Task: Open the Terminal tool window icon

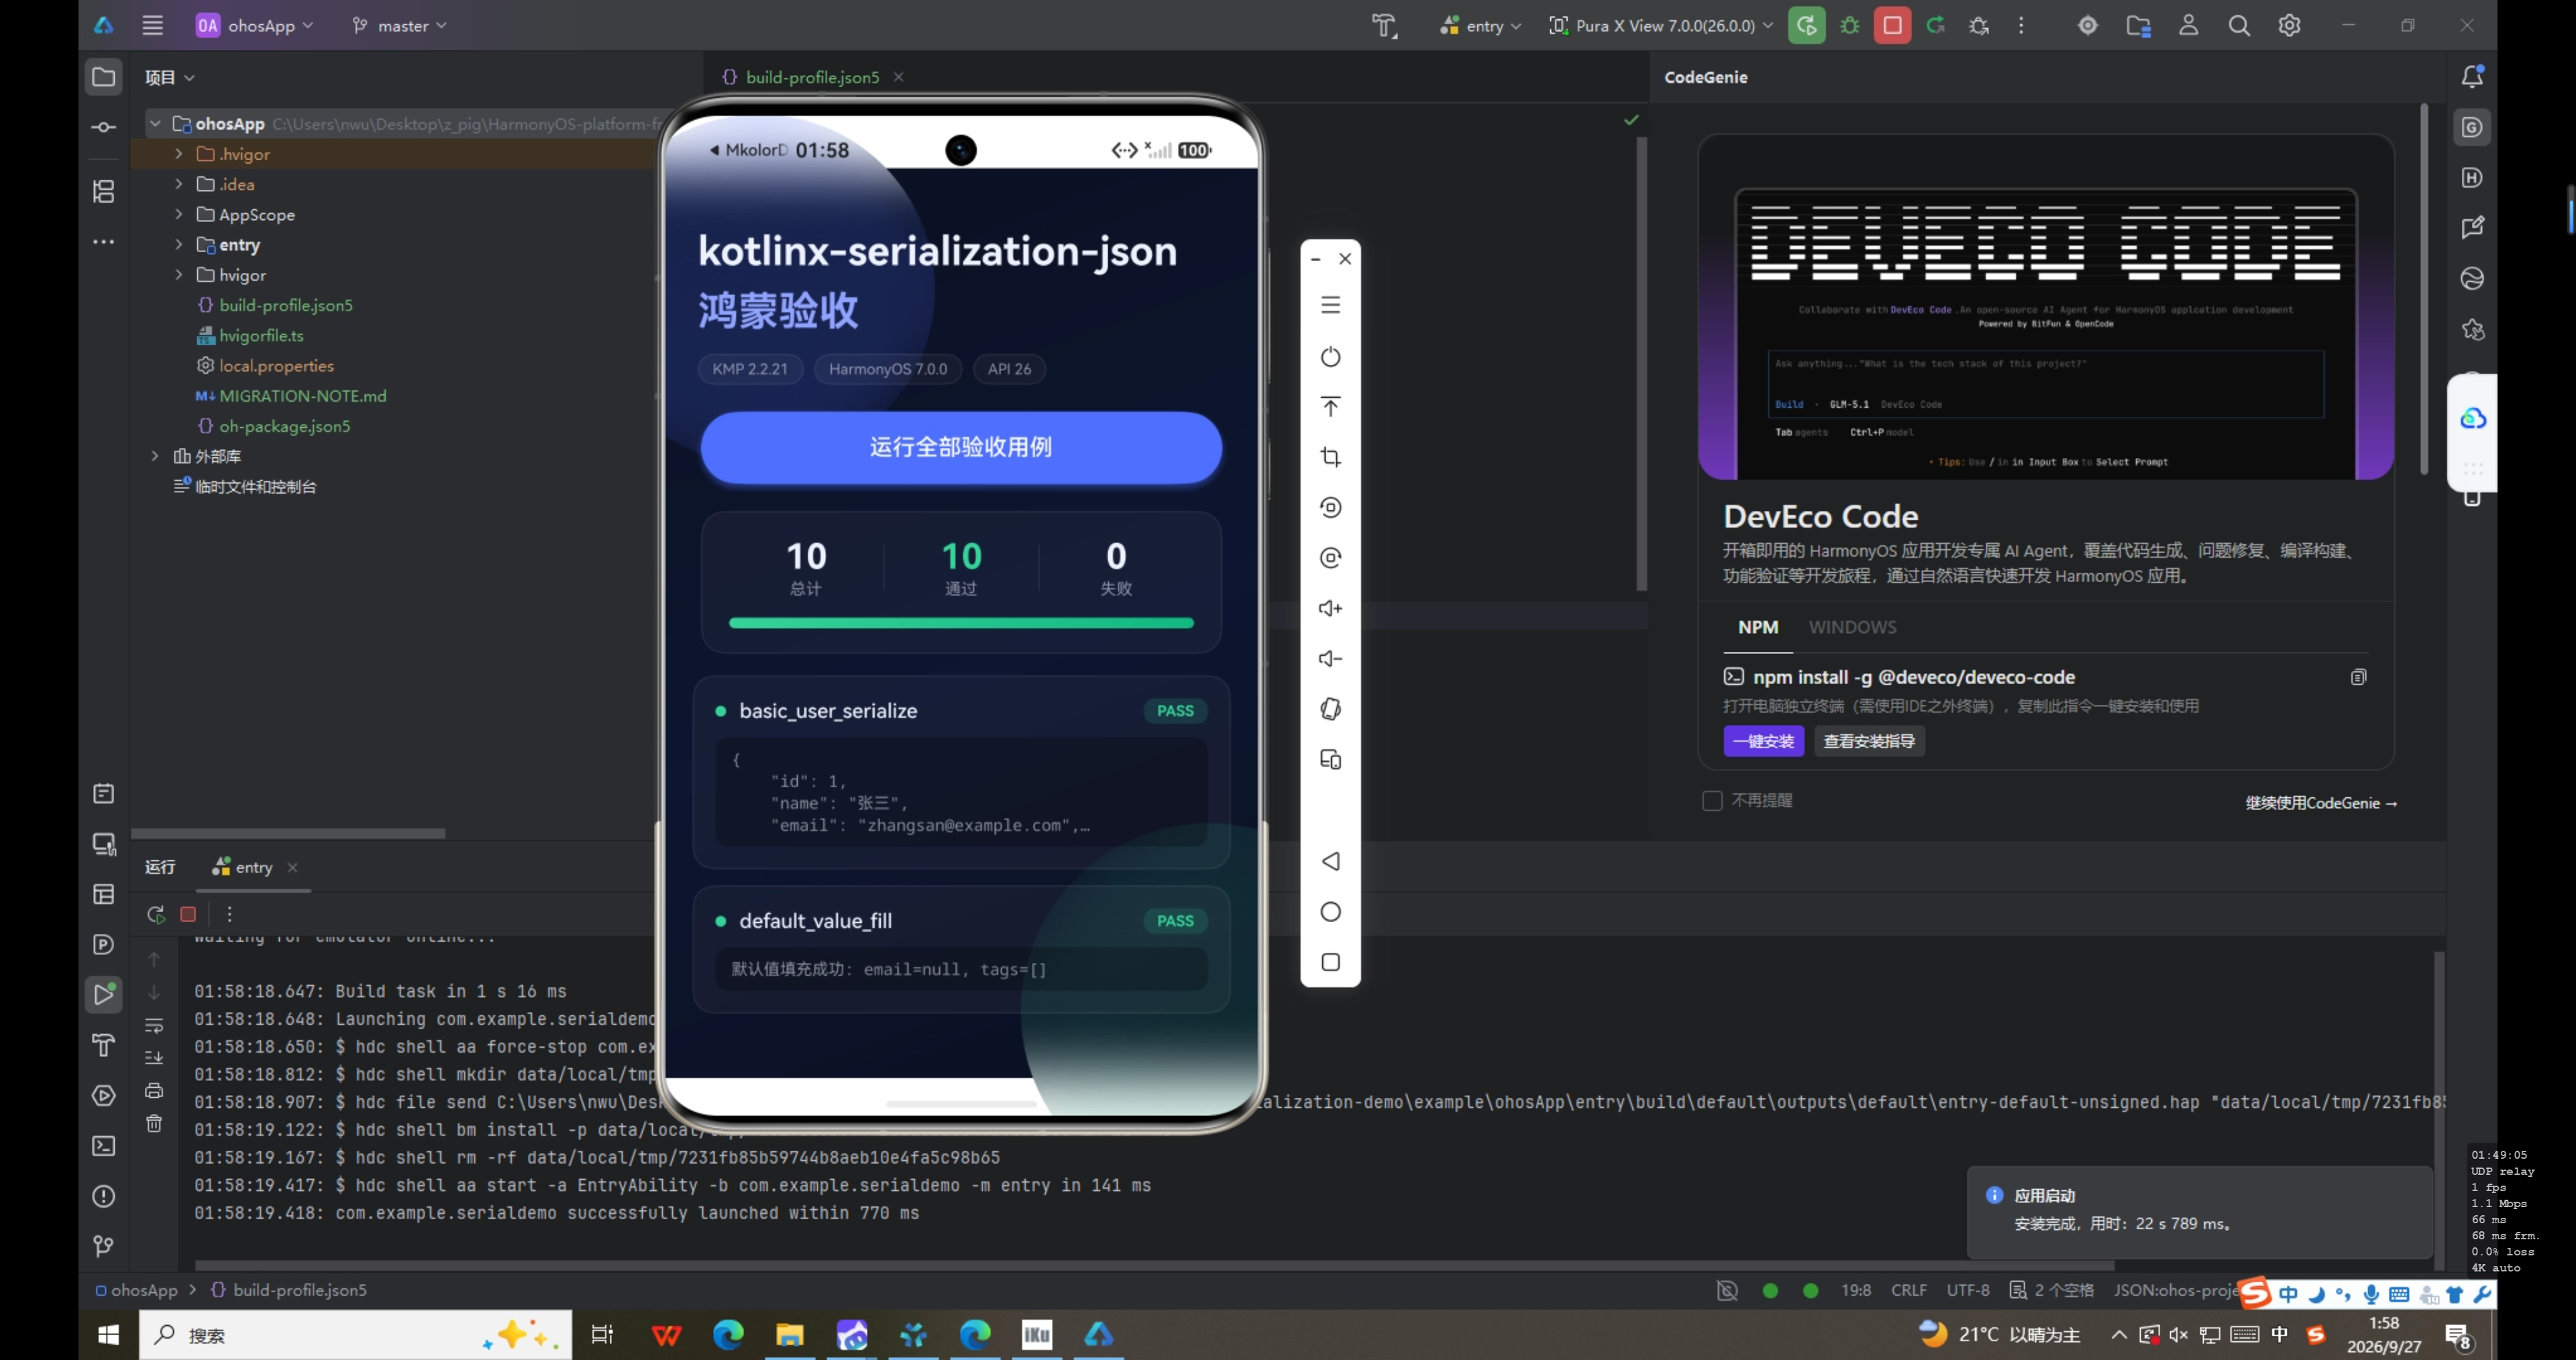Action: (x=103, y=1146)
